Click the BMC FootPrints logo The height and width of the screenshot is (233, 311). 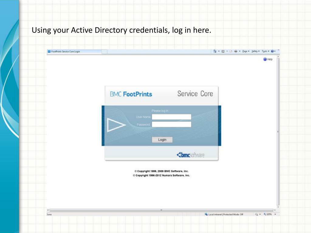[131, 94]
